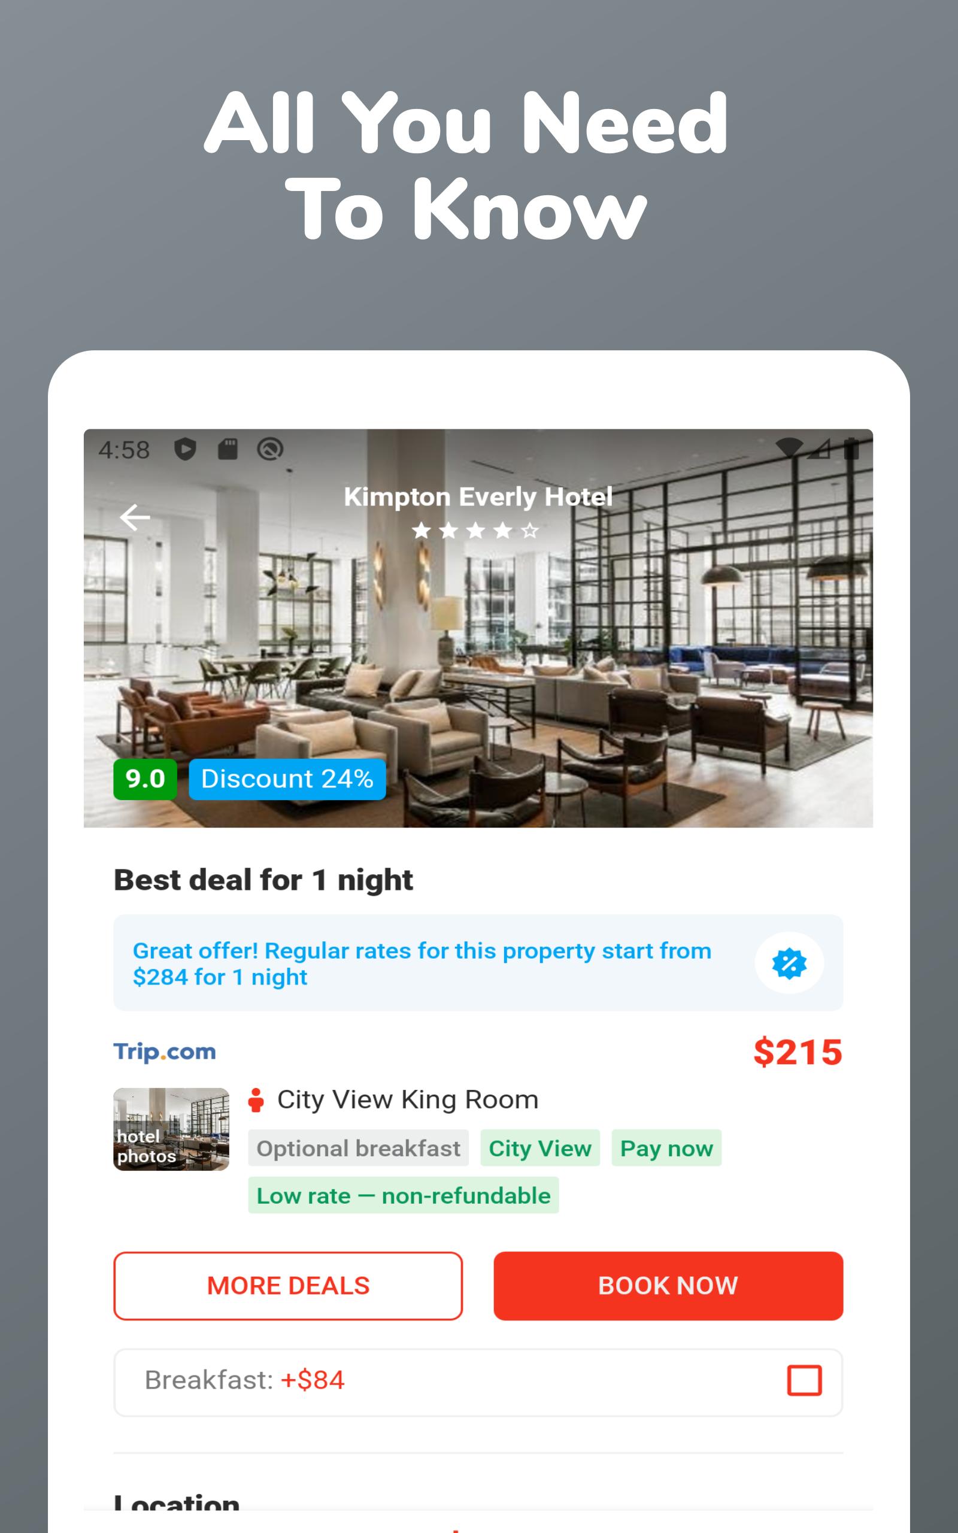Select the Pay now tag
This screenshot has height=1533, width=958.
666,1148
